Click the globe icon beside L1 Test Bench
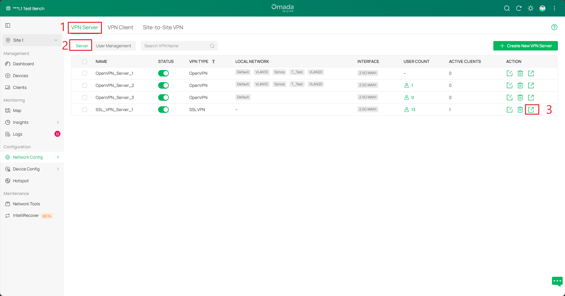 (8, 9)
